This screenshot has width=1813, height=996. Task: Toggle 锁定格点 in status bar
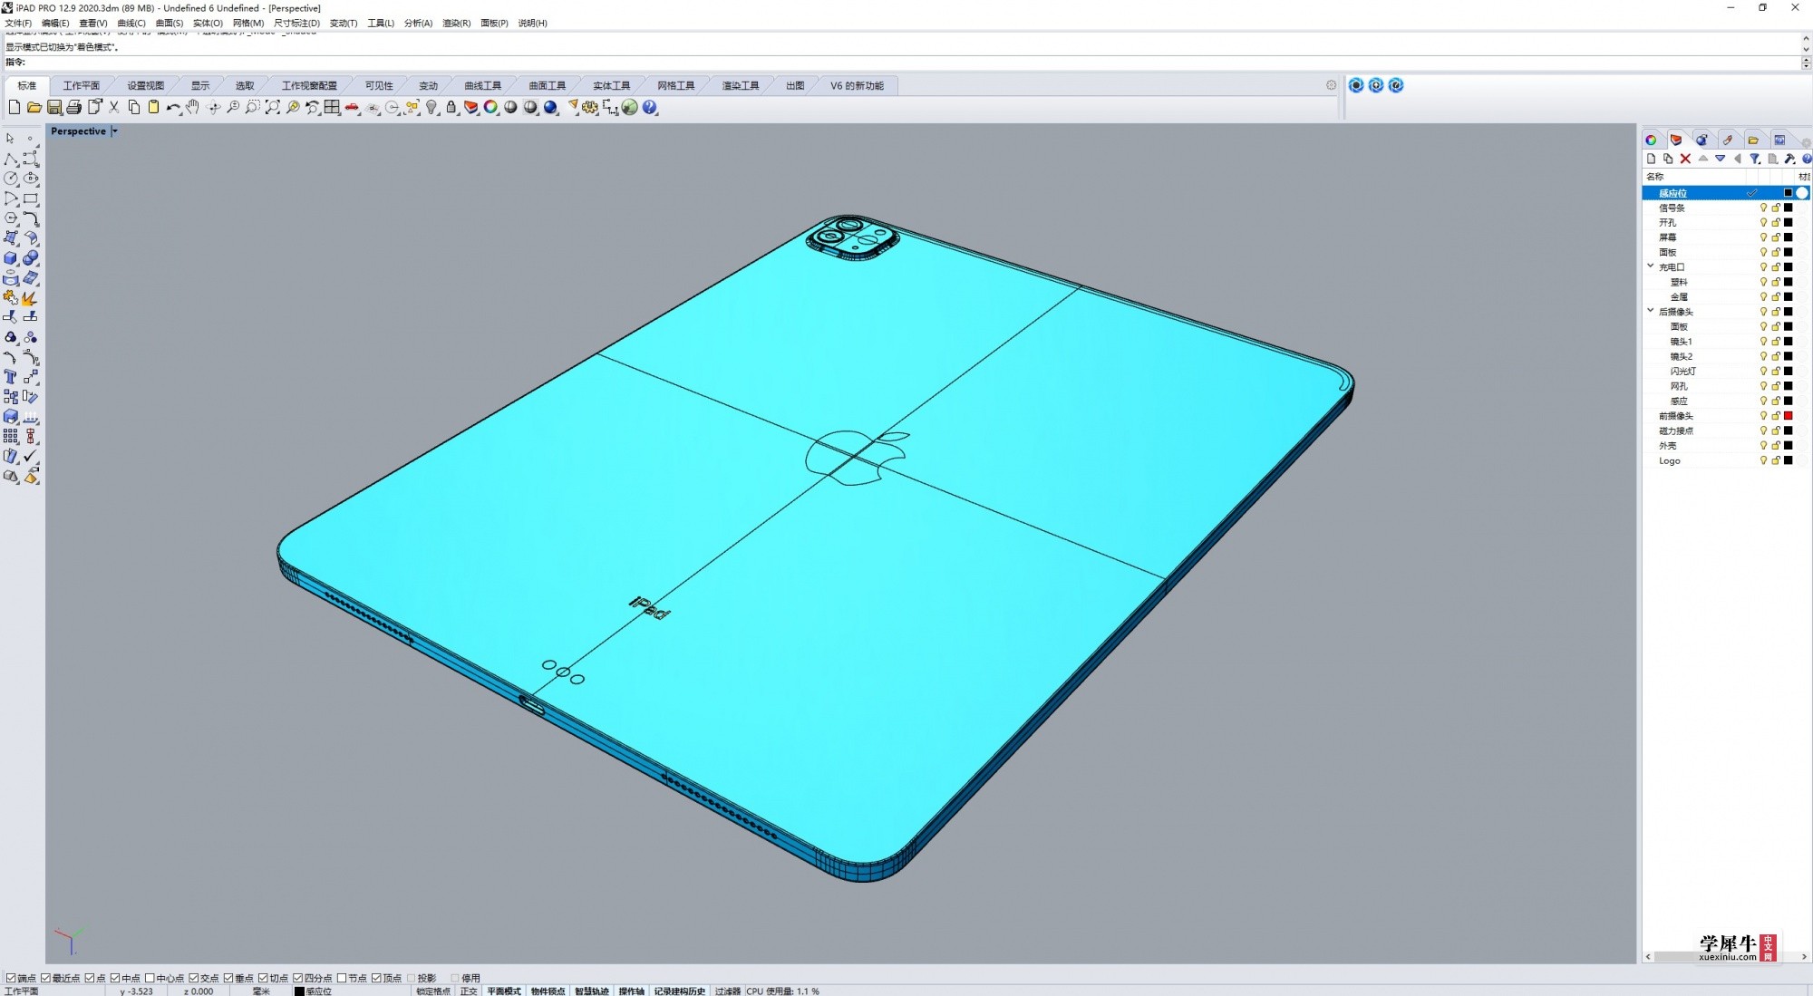433,991
